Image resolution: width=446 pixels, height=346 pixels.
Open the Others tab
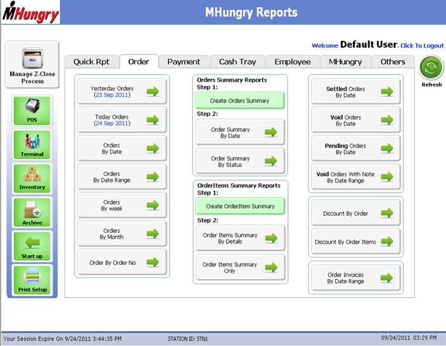point(393,62)
